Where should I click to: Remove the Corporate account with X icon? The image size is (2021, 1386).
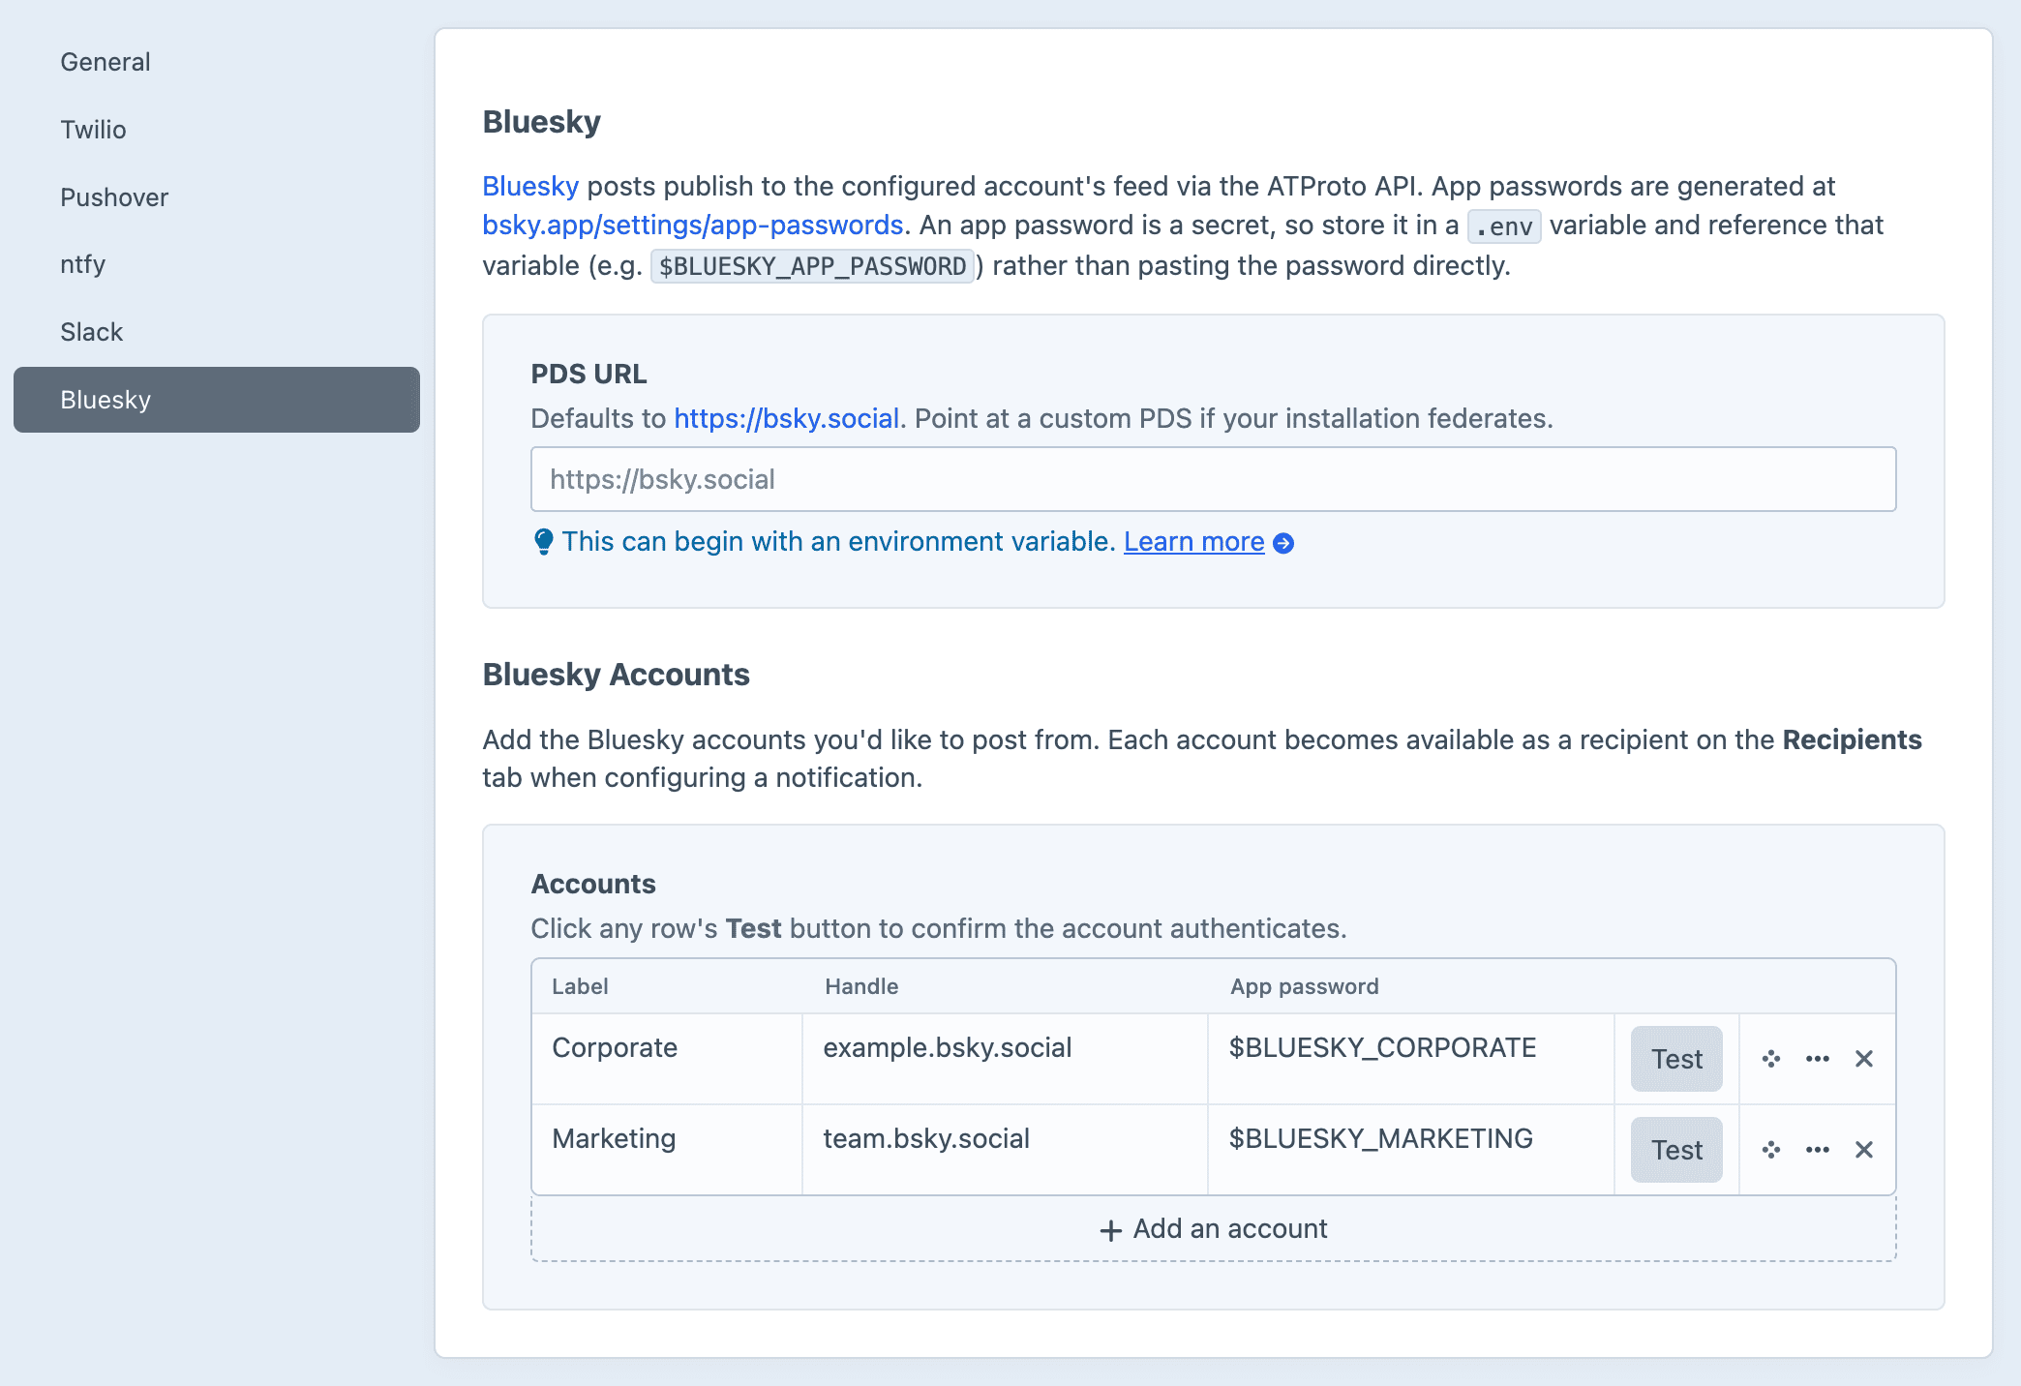(1864, 1059)
